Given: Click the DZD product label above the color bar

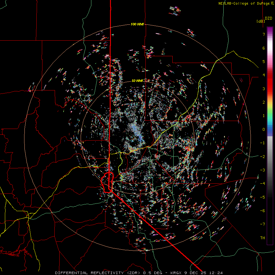Looking at the screenshot, I should 269,18.
